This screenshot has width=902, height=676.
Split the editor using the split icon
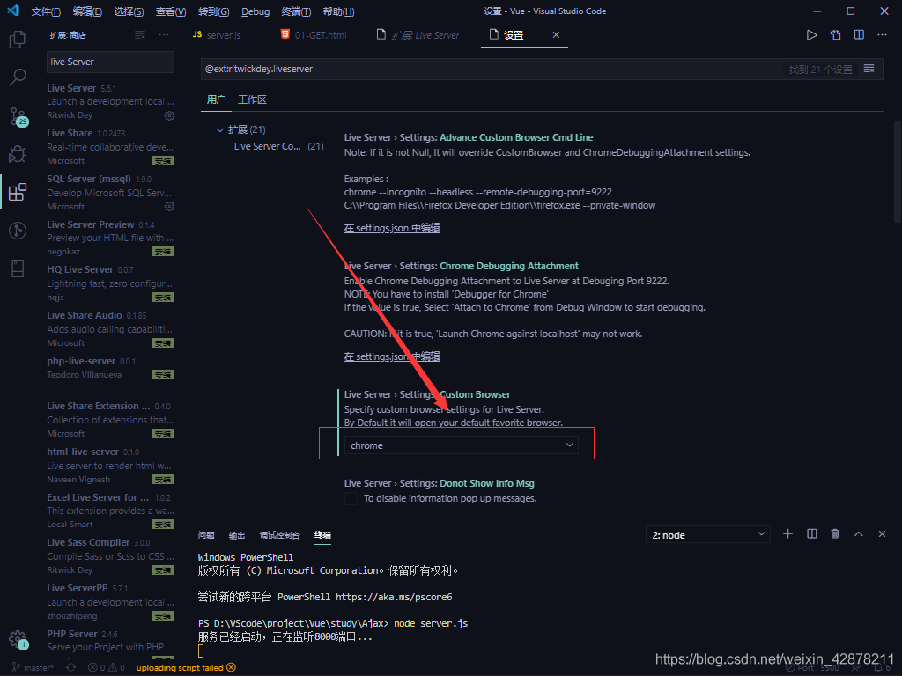(x=857, y=33)
